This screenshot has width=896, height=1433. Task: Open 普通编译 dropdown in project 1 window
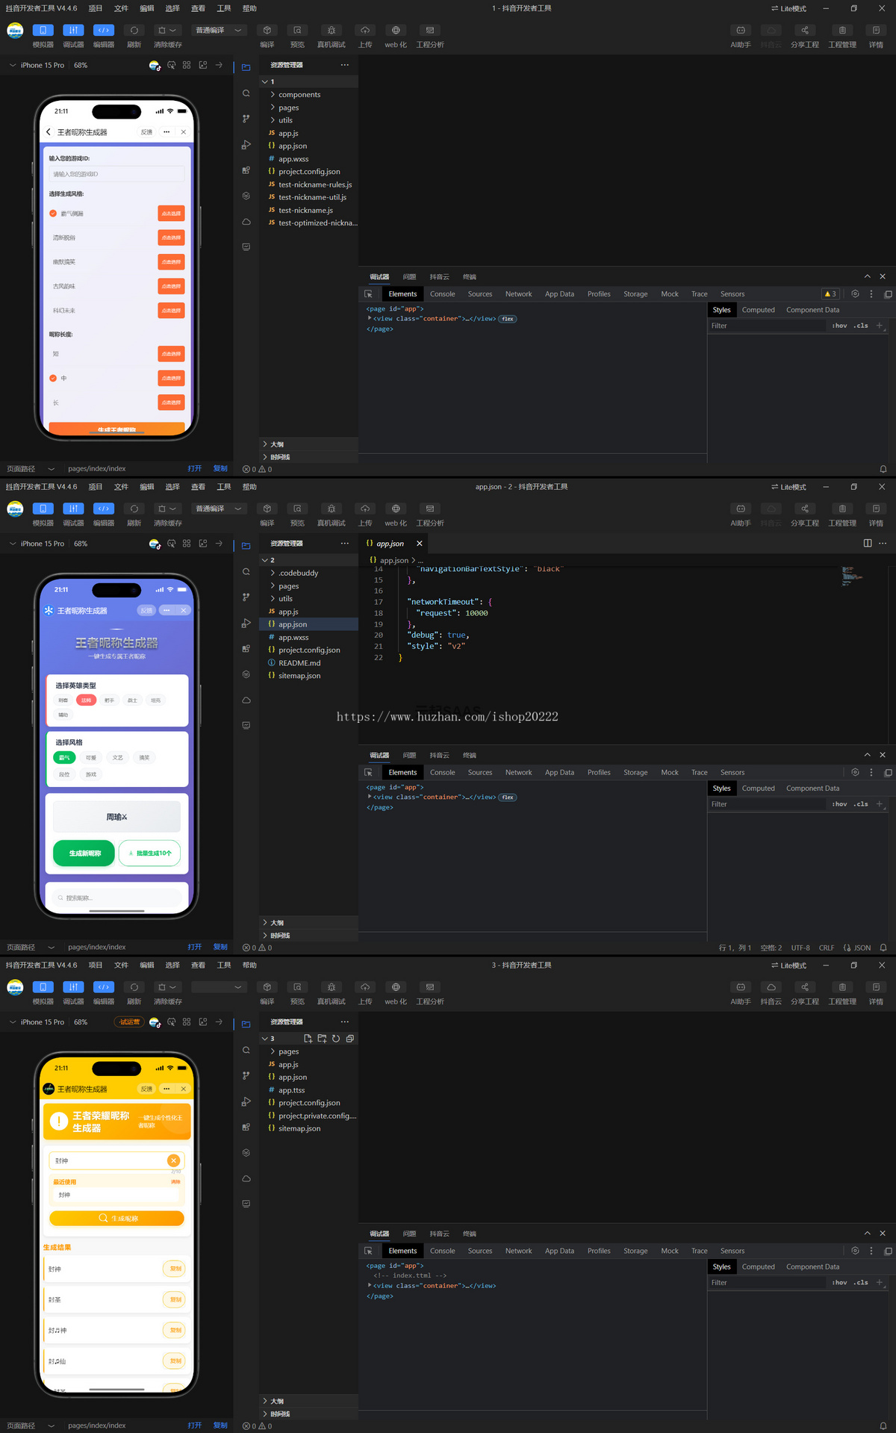(x=219, y=31)
